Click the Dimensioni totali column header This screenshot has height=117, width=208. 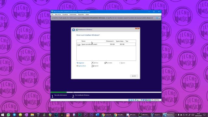pos(110,41)
